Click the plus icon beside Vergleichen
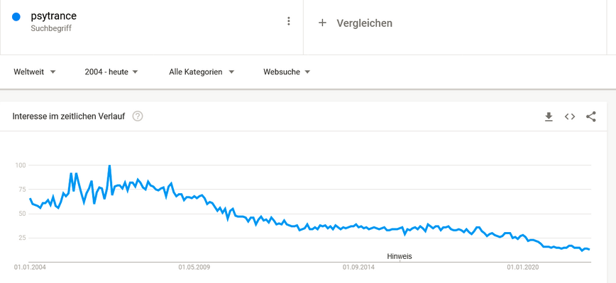The image size is (616, 283). (x=322, y=23)
